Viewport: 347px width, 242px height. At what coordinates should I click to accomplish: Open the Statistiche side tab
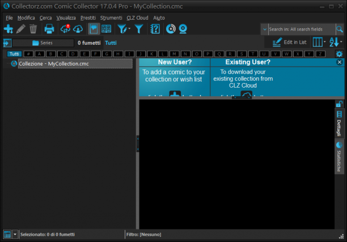pyautogui.click(x=339, y=157)
